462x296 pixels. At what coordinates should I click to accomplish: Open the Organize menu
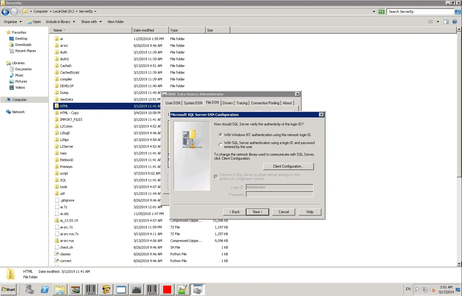click(13, 22)
